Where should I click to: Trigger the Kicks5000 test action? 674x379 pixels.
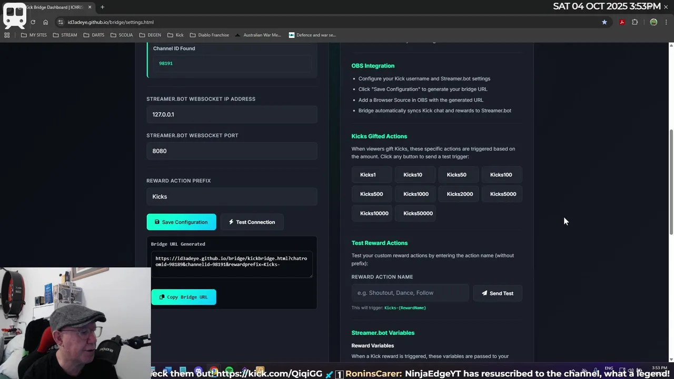coord(503,194)
